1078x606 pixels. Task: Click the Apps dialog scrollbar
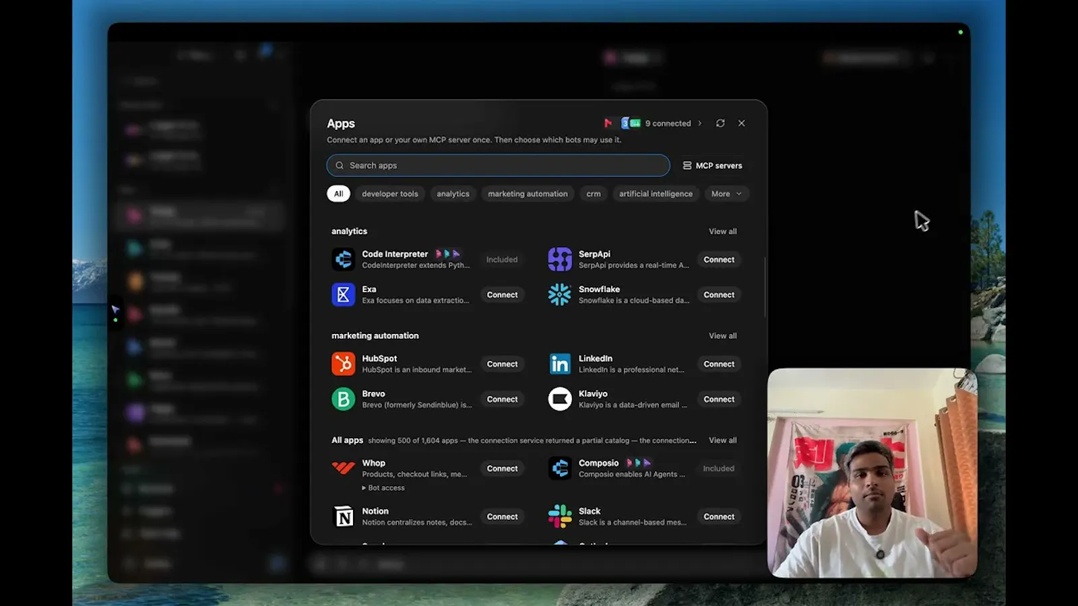pos(765,287)
